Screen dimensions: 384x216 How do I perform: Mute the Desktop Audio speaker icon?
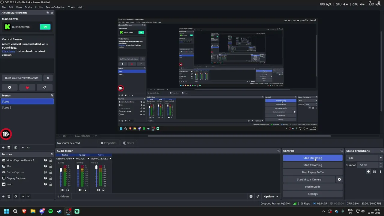pos(63,190)
